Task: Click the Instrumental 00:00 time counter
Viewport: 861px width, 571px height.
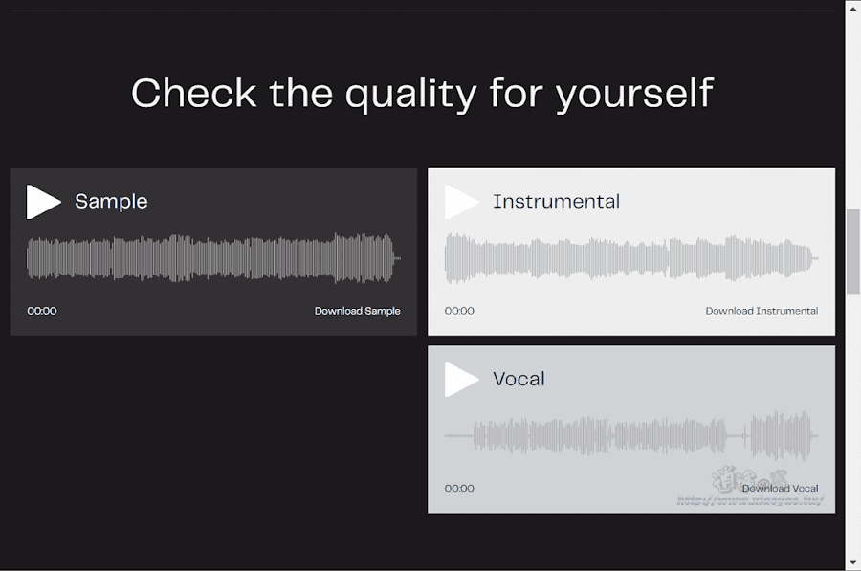Action: pos(459,311)
